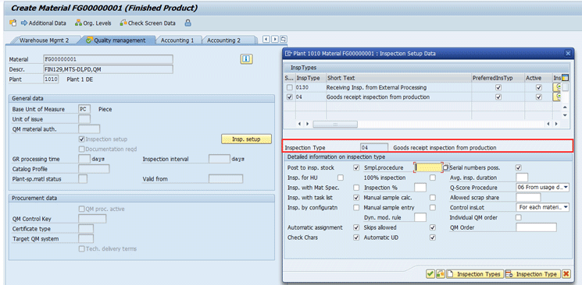This screenshot has width=582, height=285.
Task: Click the Inspection Type delete button
Action: click(x=533, y=274)
